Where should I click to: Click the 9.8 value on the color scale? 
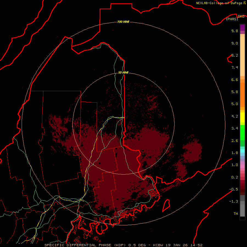pos(235,31)
